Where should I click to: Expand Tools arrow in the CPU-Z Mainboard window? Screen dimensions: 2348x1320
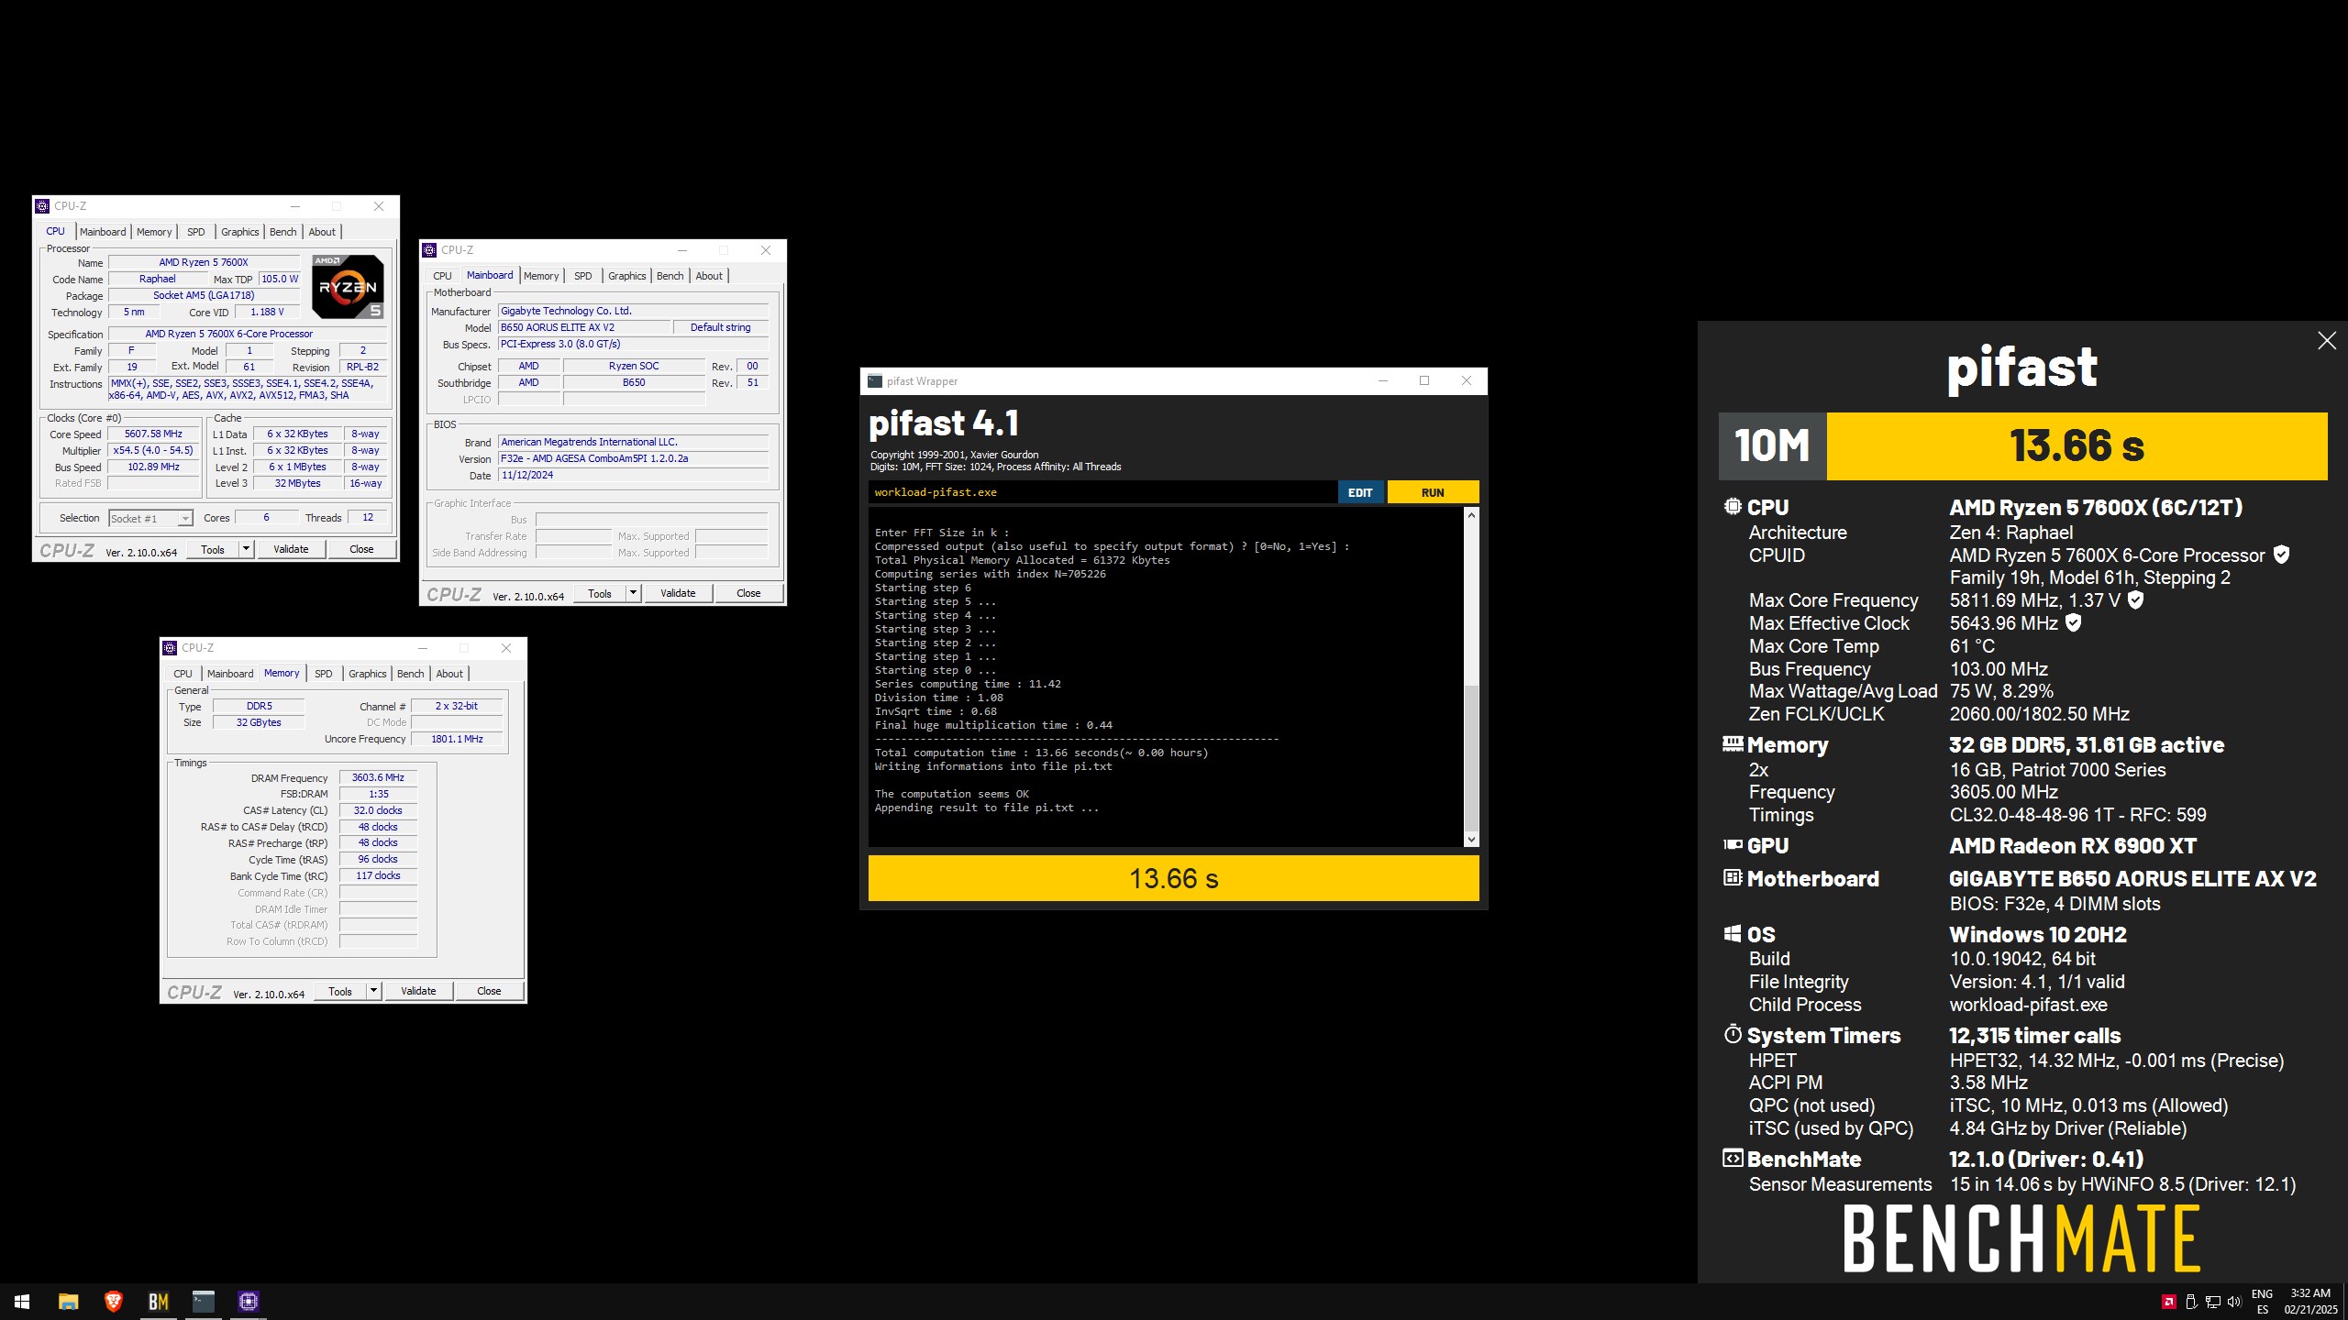(633, 593)
